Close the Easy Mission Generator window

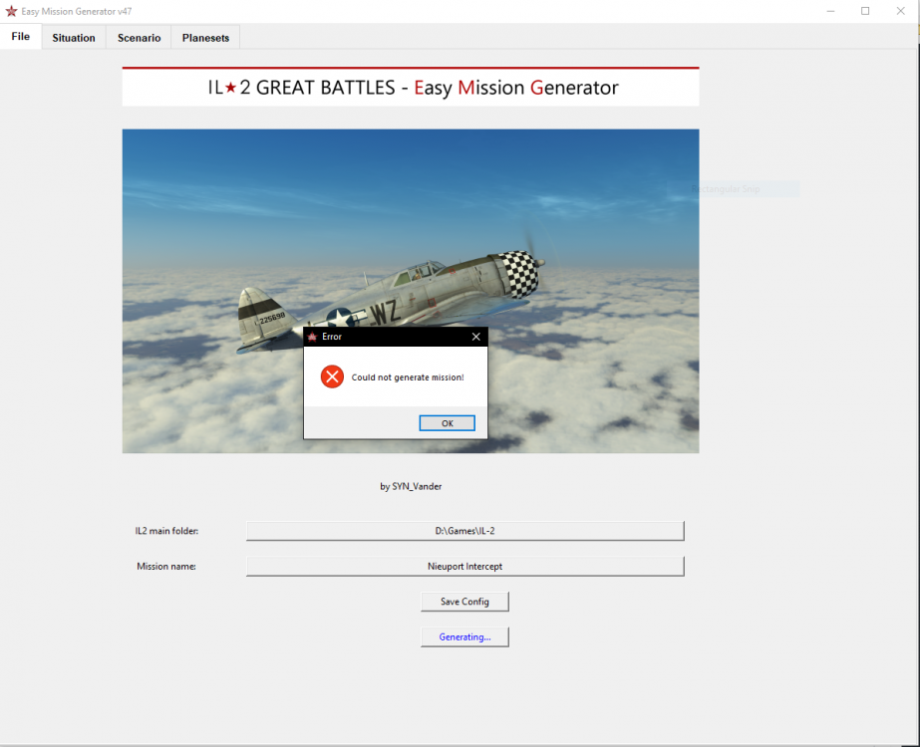click(x=900, y=11)
